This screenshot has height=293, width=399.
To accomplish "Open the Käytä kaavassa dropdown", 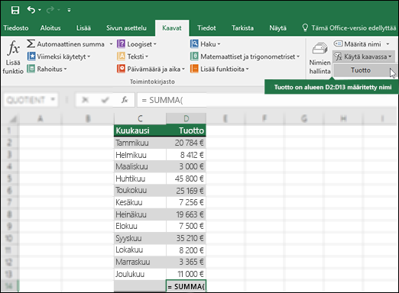I will (363, 56).
